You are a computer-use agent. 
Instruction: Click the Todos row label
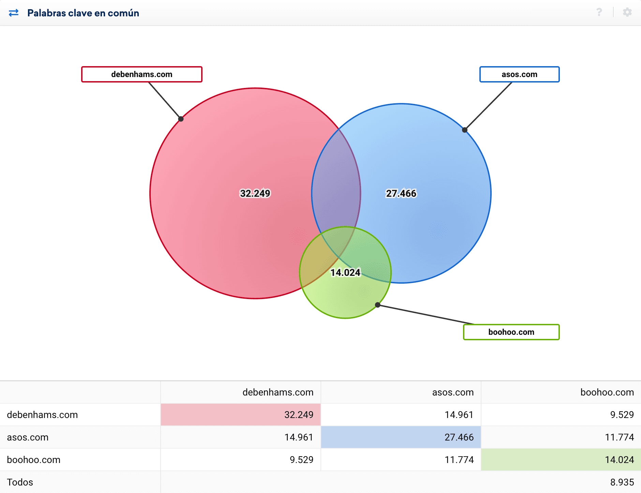click(x=20, y=482)
